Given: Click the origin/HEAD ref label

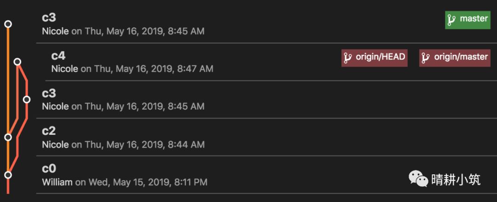Looking at the screenshot, I should coord(375,58).
